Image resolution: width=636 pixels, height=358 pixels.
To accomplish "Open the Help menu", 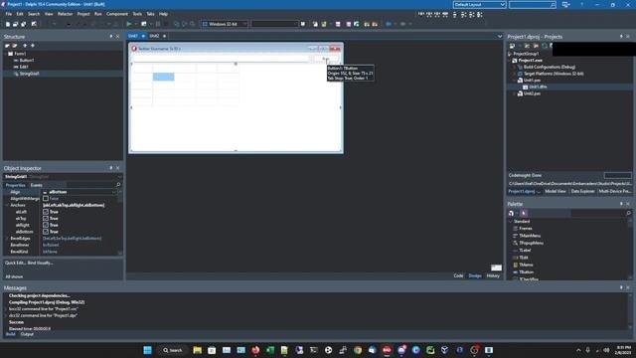I will tap(163, 14).
